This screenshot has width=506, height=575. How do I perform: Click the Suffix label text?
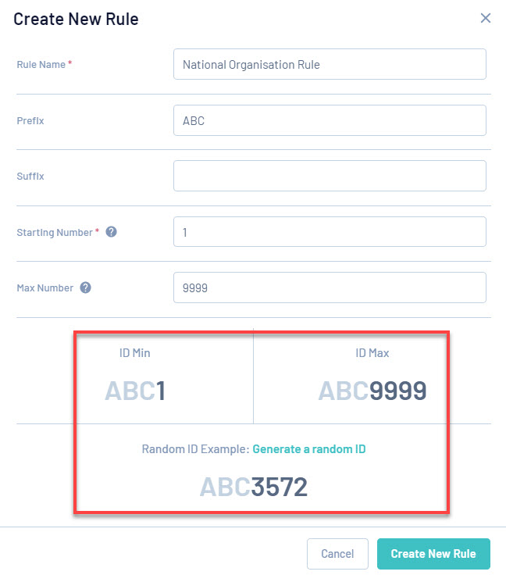30,177
